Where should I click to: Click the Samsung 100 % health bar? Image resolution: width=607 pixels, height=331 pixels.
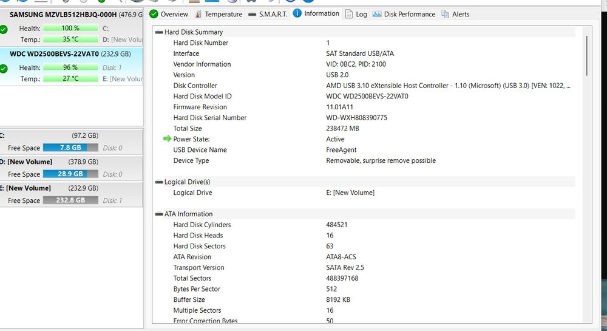click(x=70, y=29)
